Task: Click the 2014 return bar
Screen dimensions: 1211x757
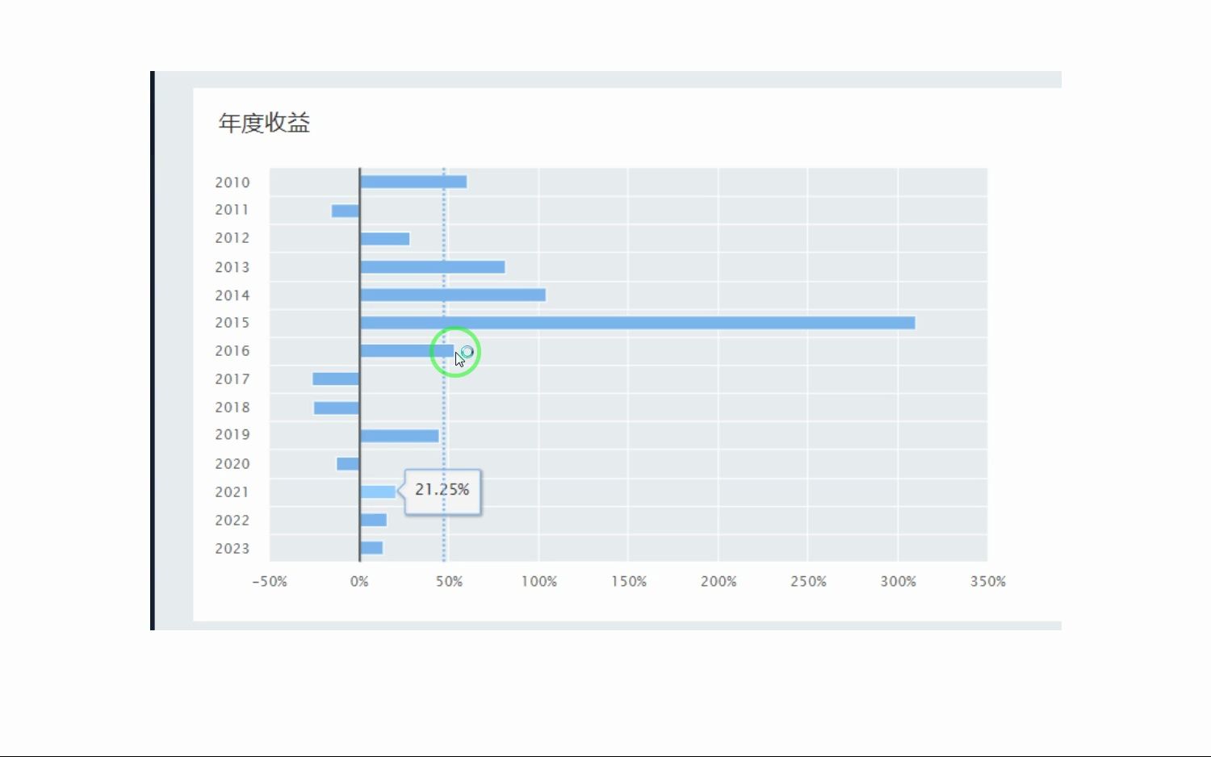Action: (453, 295)
